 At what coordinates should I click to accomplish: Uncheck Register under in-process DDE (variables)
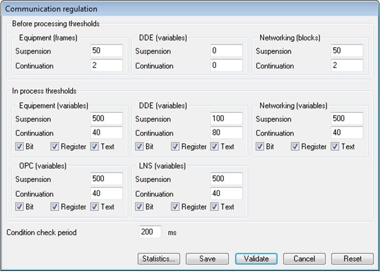(175, 146)
